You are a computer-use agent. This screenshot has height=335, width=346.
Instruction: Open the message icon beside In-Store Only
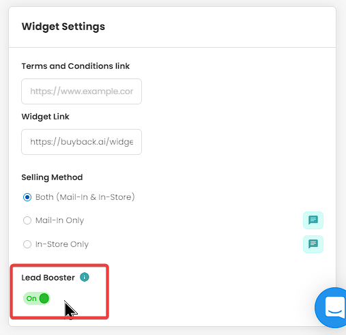click(313, 244)
